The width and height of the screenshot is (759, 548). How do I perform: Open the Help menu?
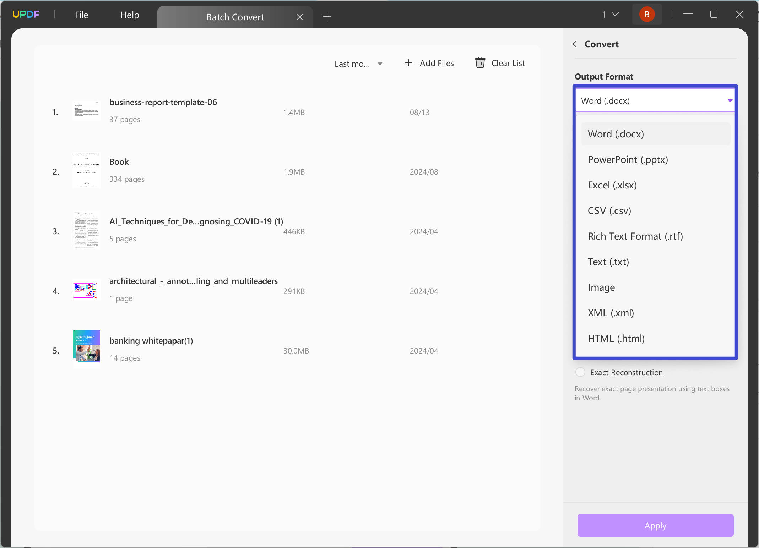tap(130, 15)
